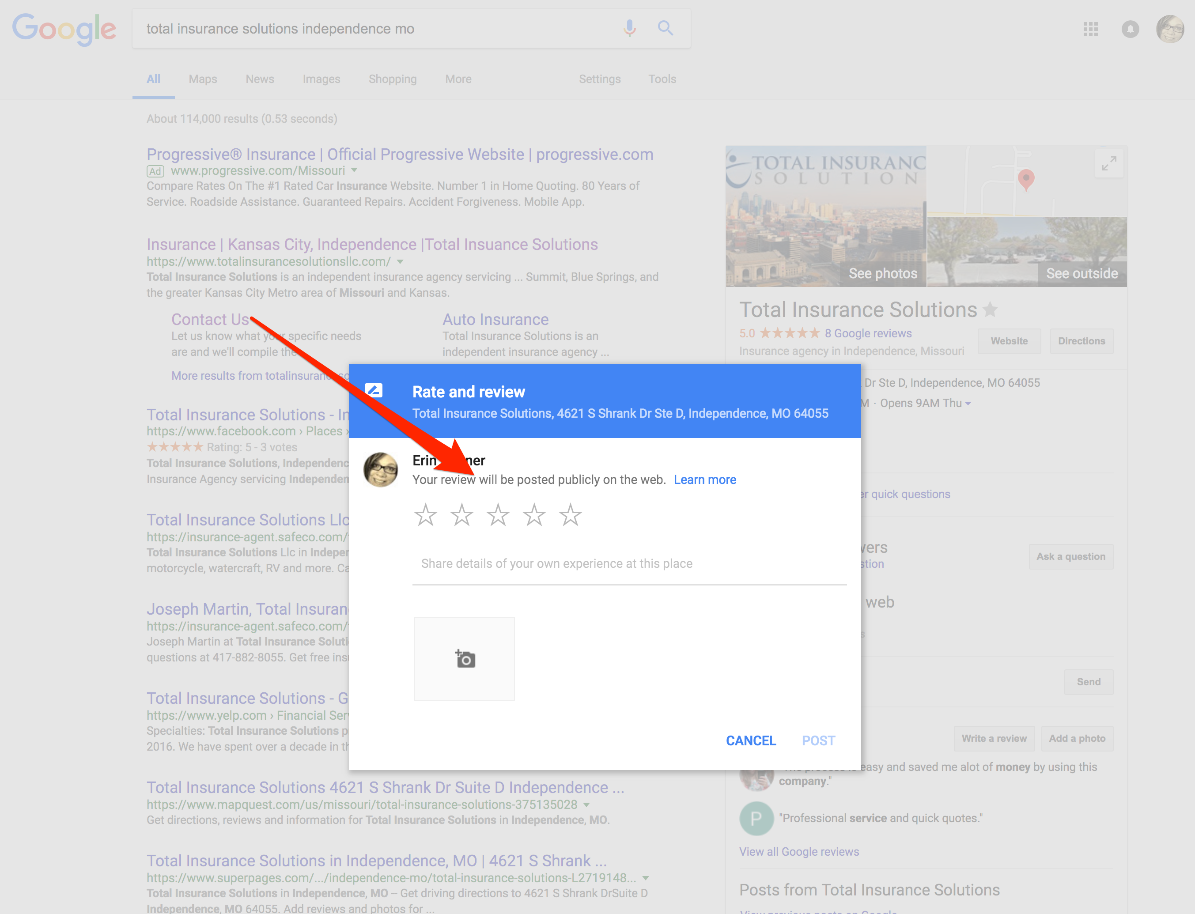
Task: Open the Auto Insurance sitelink
Action: pyautogui.click(x=495, y=319)
